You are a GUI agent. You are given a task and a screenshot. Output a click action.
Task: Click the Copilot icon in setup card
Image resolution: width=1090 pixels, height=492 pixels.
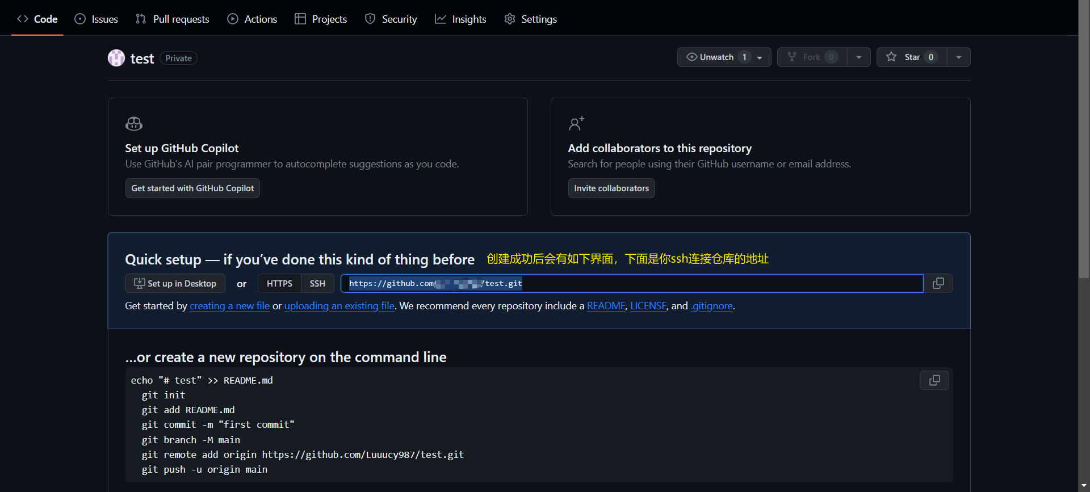tap(134, 124)
